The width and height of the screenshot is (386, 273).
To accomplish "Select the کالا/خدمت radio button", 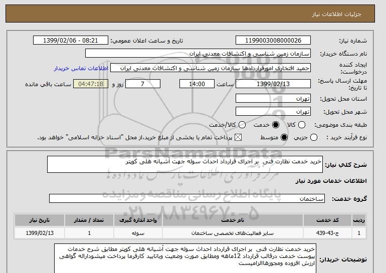I will [x=242, y=125].
